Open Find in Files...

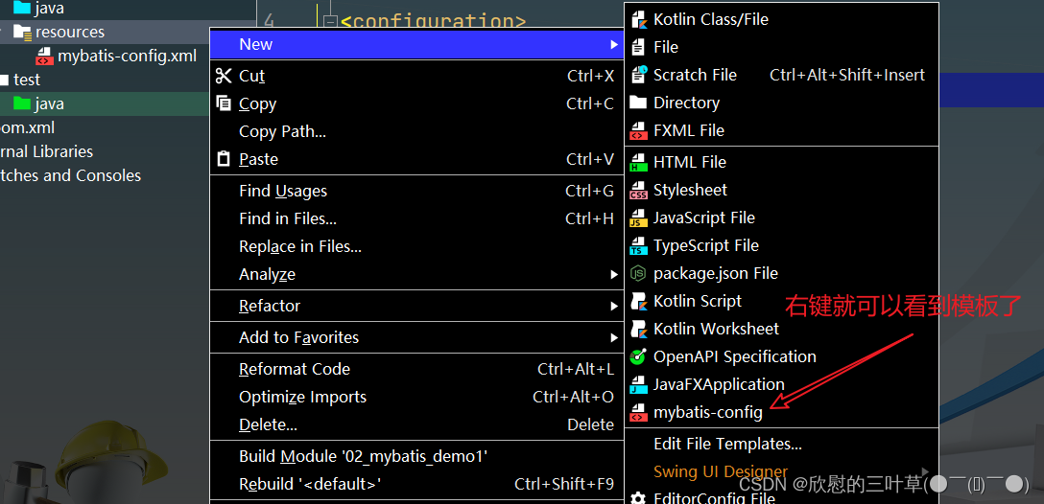point(416,218)
